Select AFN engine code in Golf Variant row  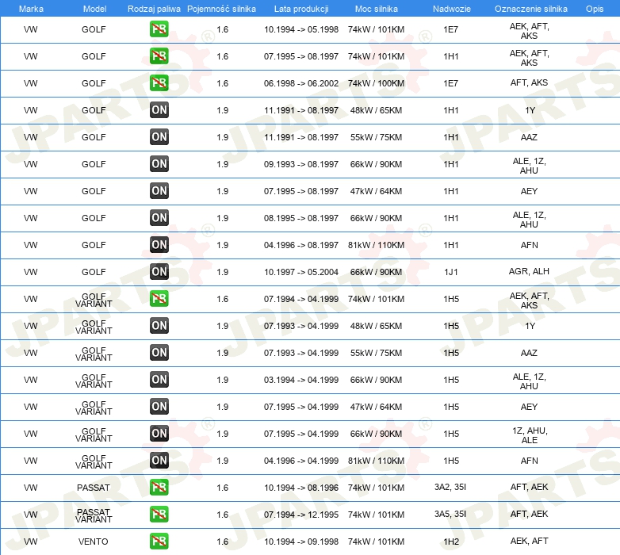(x=529, y=461)
